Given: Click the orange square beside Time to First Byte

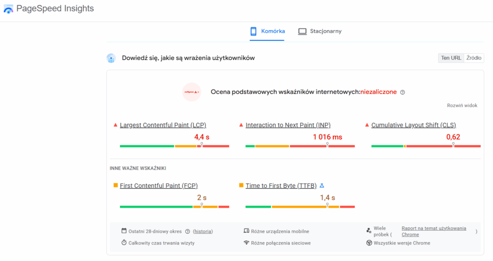Looking at the screenshot, I should click(x=242, y=186).
